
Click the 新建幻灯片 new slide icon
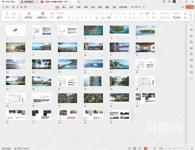click(x=43, y=13)
